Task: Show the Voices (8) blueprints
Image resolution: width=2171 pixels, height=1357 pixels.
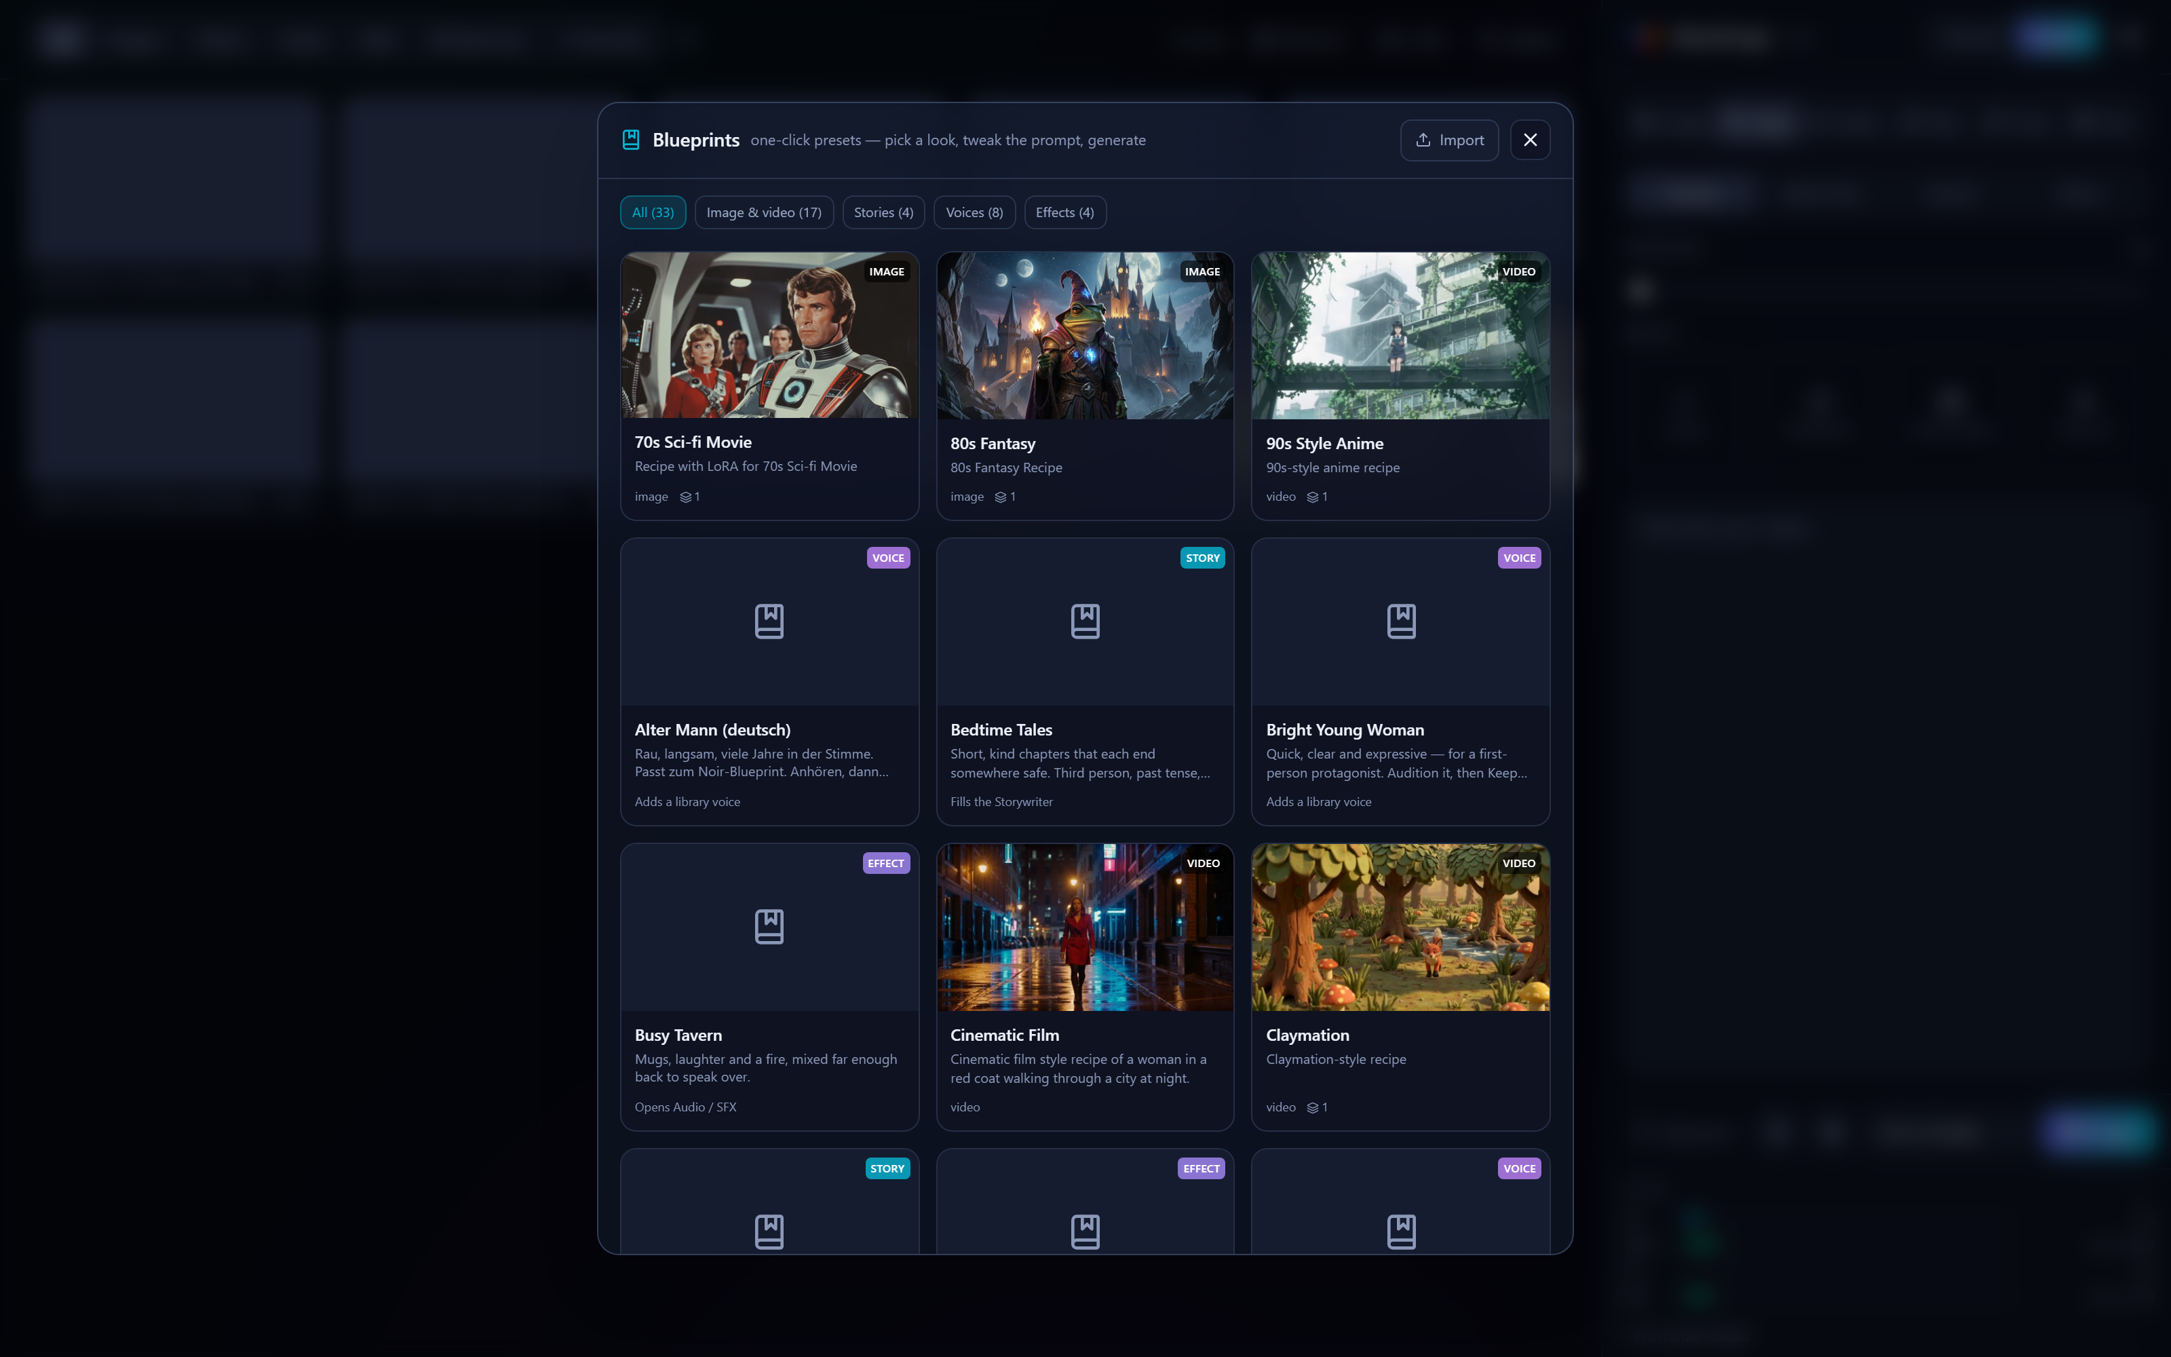Action: pos(974,212)
